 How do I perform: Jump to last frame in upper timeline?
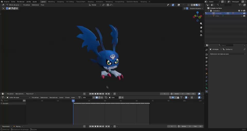103,94
